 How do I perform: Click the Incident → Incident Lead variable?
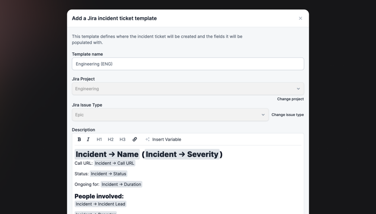click(x=101, y=204)
